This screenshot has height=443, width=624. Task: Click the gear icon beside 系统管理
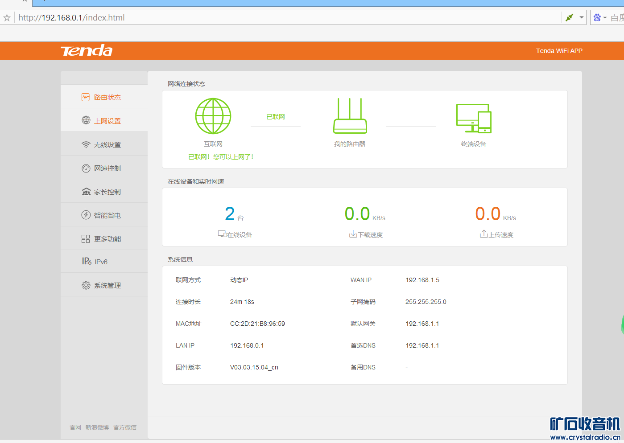(x=86, y=285)
